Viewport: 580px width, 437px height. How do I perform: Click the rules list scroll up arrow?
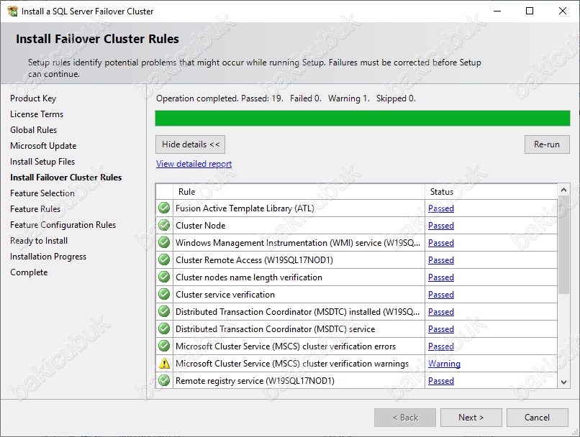(x=563, y=190)
